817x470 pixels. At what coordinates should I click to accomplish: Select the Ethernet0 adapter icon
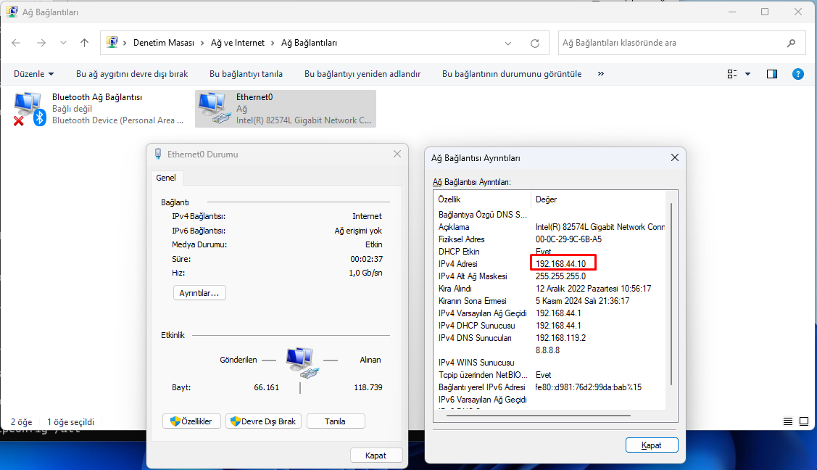[x=214, y=108]
